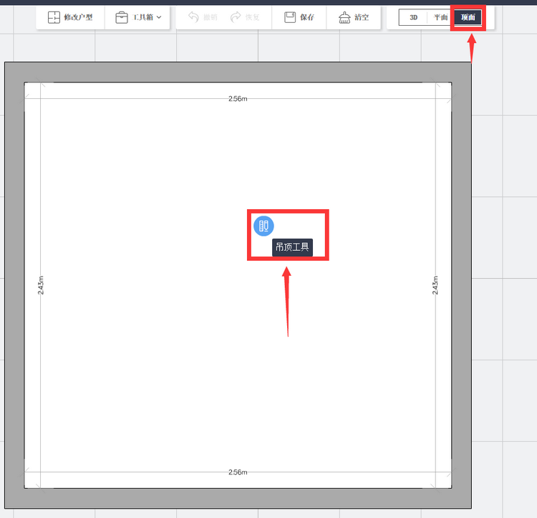The width and height of the screenshot is (537, 518).
Task: Open the blue 吊顶工具 ceiling tool icon
Action: coord(263,226)
